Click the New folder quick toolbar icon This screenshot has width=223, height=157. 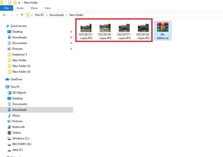[x=15, y=3]
